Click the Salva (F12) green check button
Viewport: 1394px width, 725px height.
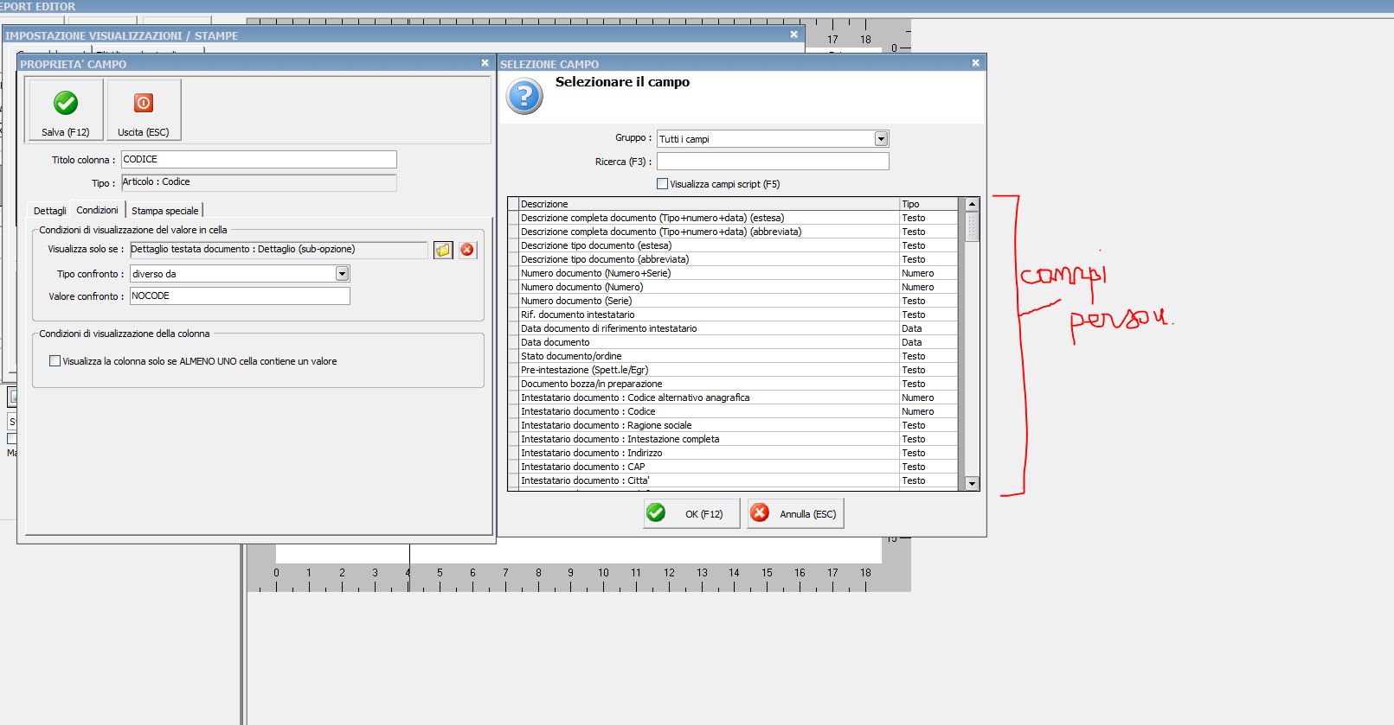(x=66, y=110)
